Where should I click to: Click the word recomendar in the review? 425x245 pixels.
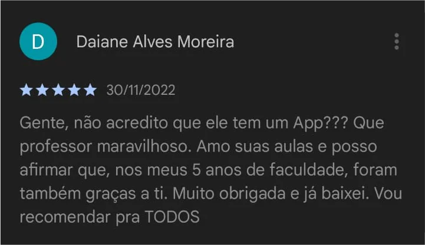click(x=65, y=217)
